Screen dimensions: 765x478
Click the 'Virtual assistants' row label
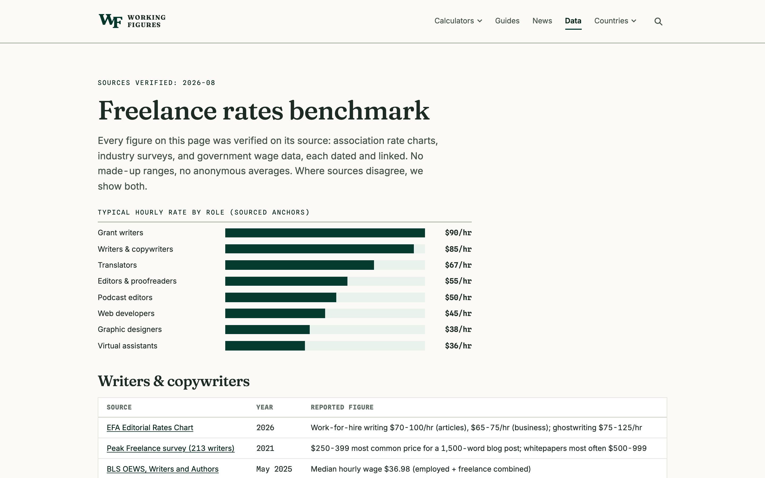[127, 345]
